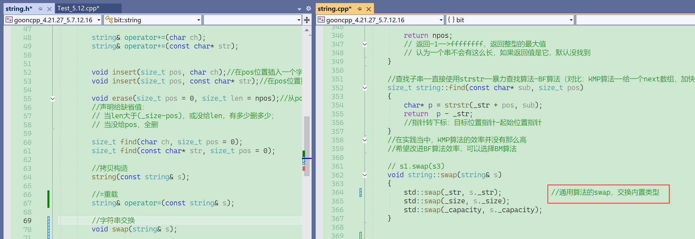Collapse string::swap function at line 362

(365, 175)
